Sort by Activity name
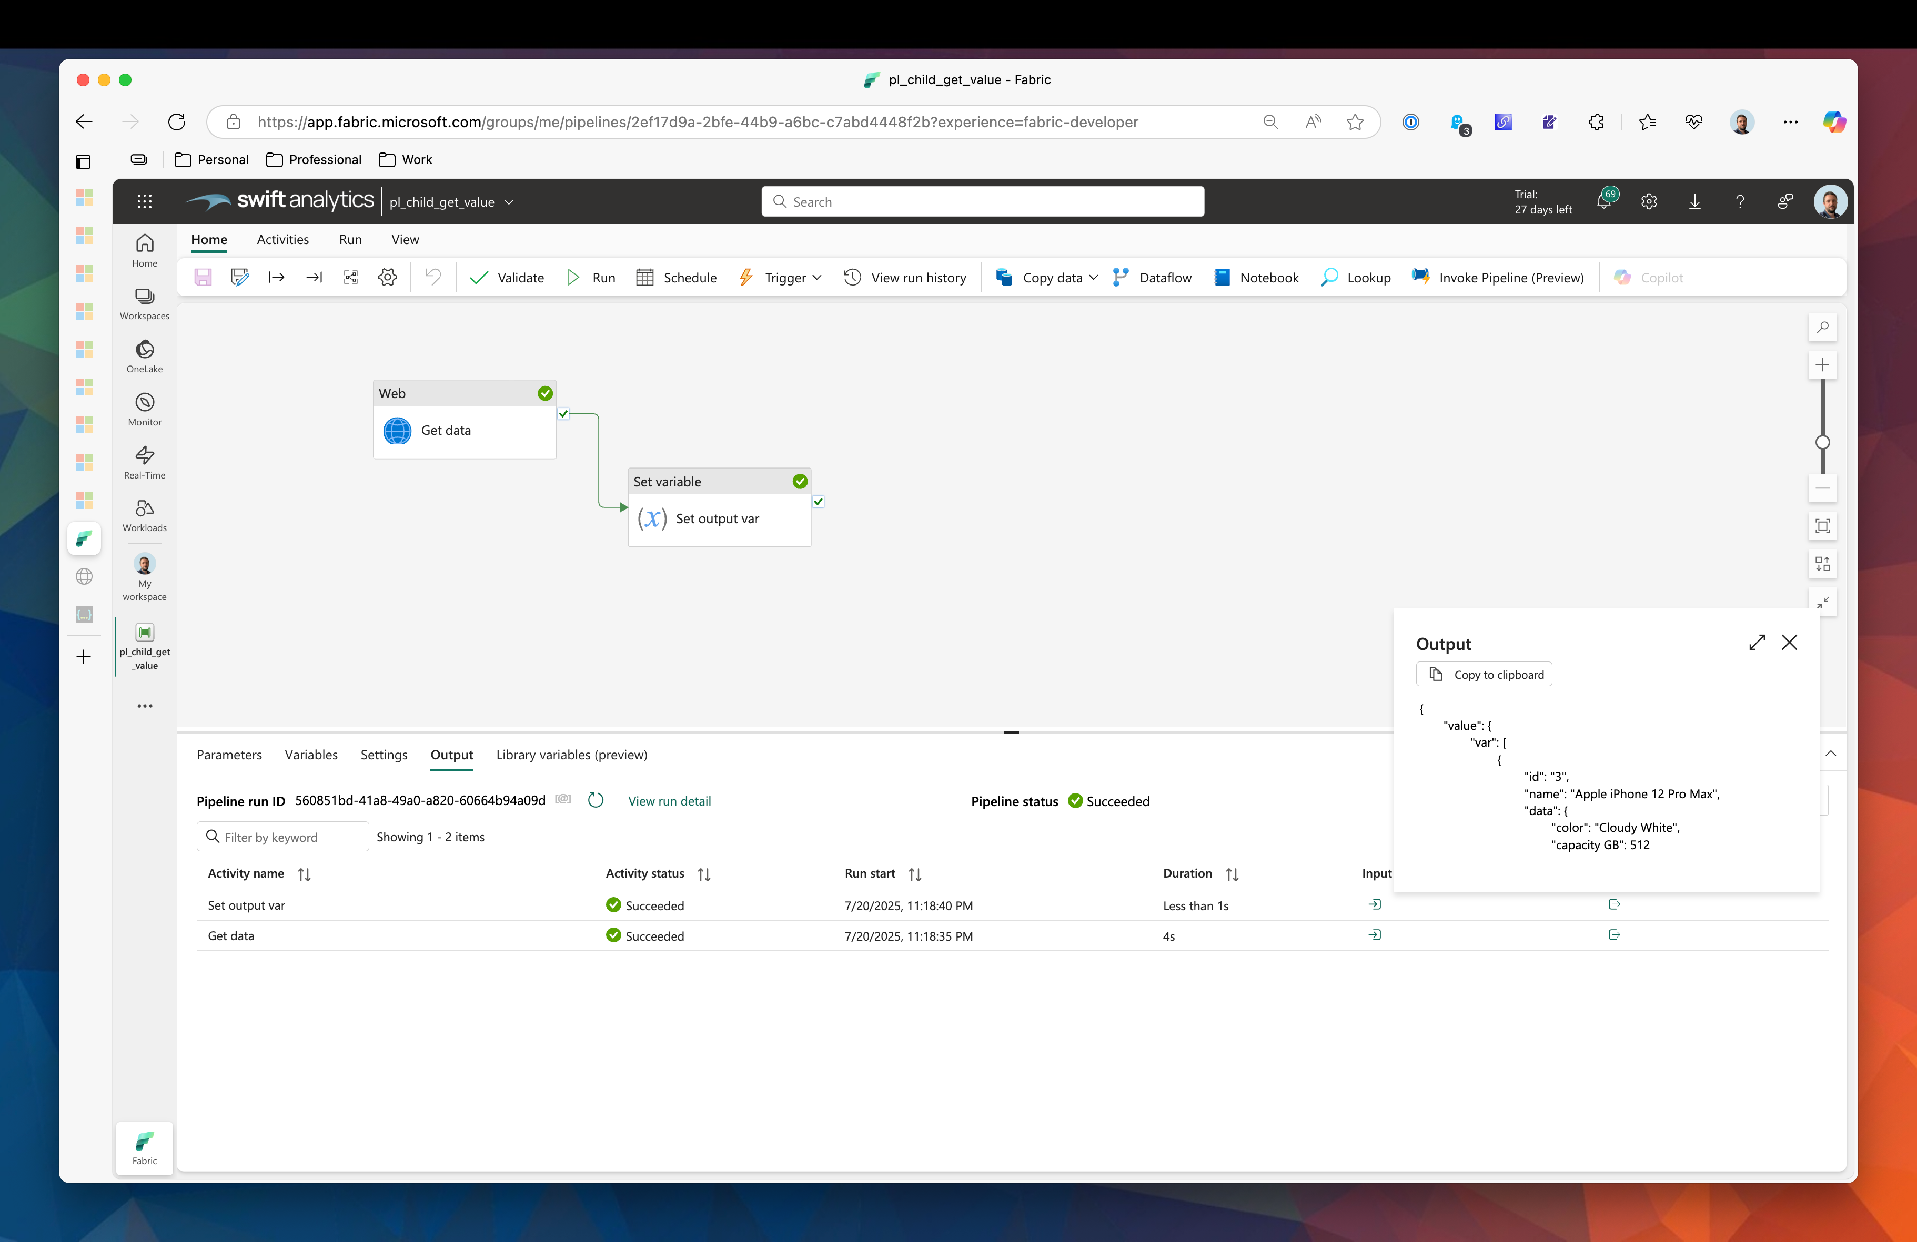This screenshot has width=1917, height=1242. point(305,874)
